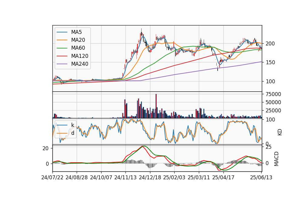The width and height of the screenshot is (291, 209).
Task: Click the blue MA5 legend line
Action: click(x=62, y=32)
